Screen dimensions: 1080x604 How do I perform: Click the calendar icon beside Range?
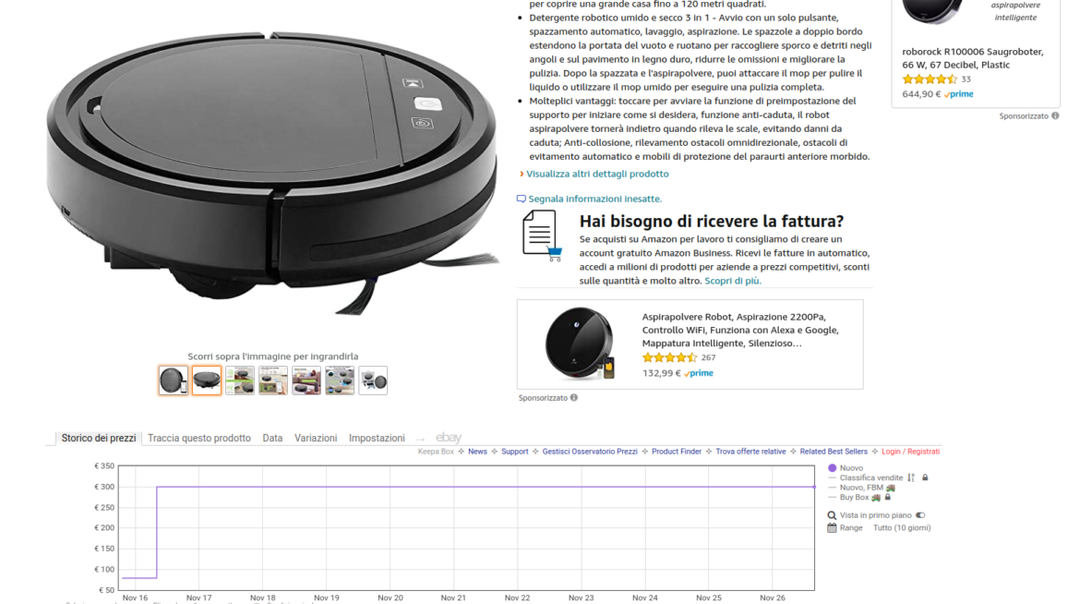[x=832, y=528]
